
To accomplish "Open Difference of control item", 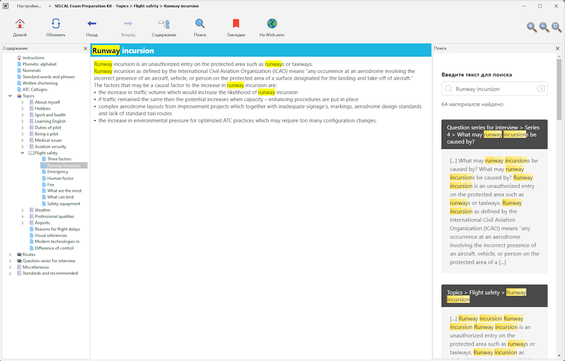I will point(54,248).
